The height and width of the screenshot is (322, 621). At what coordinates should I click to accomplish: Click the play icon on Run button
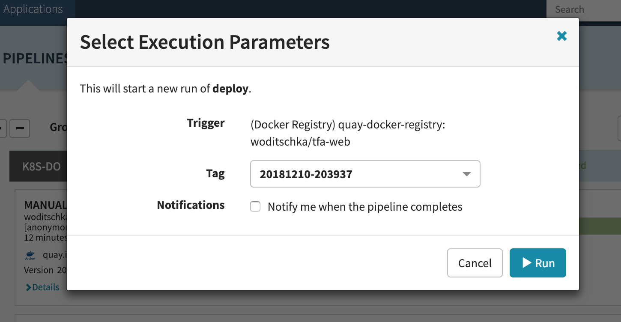pyautogui.click(x=527, y=263)
